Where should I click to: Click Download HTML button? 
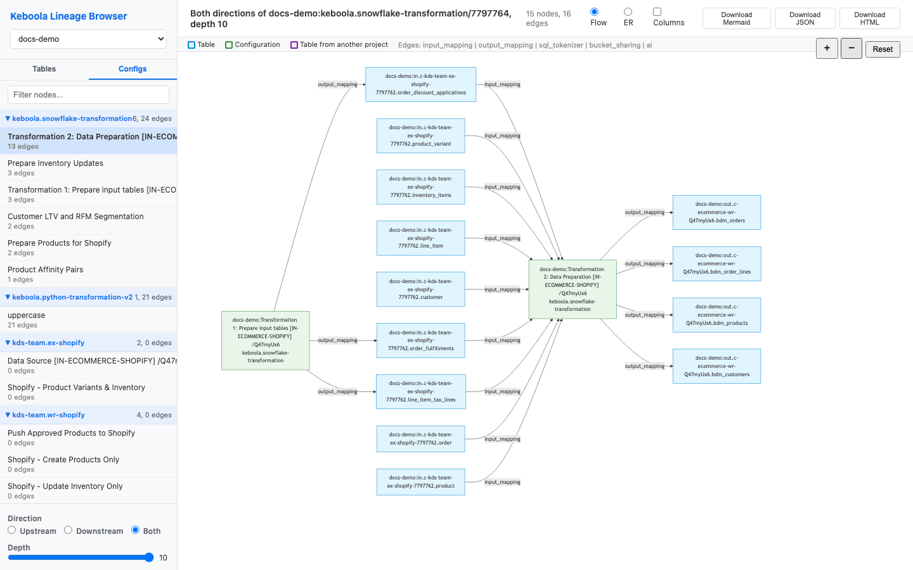tap(869, 18)
